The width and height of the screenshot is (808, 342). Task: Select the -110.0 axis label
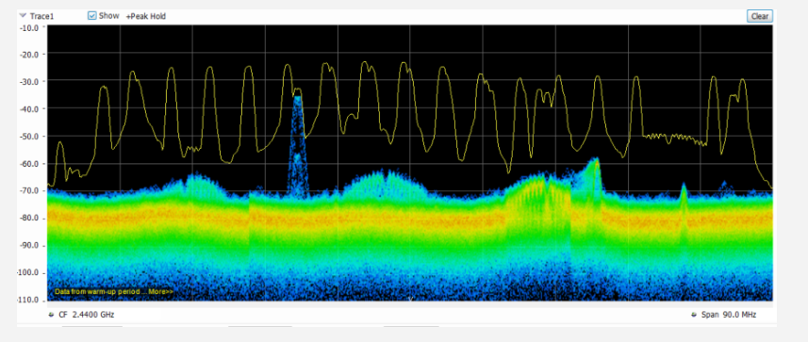[x=28, y=300]
